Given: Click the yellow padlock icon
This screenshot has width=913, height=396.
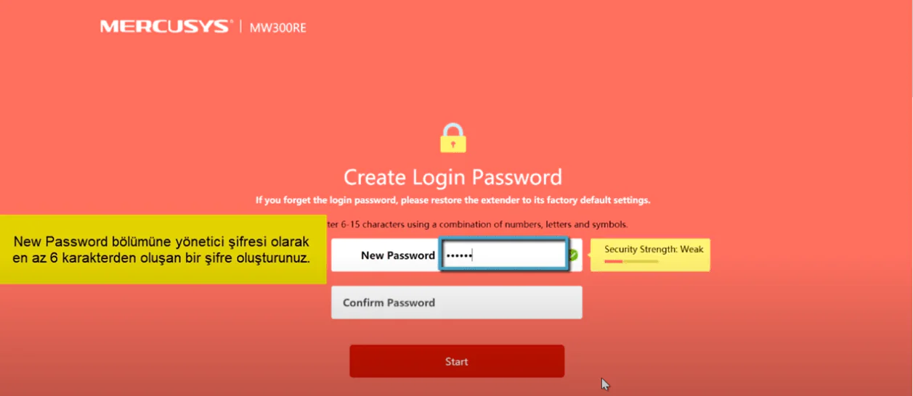Looking at the screenshot, I should coord(453,137).
